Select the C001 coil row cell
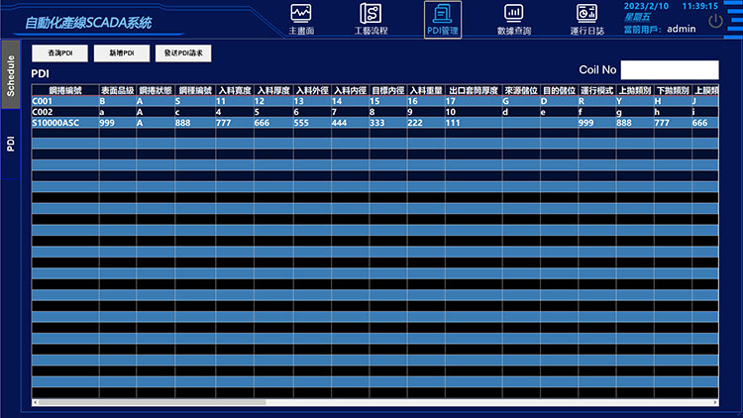This screenshot has width=743, height=418. (x=65, y=101)
